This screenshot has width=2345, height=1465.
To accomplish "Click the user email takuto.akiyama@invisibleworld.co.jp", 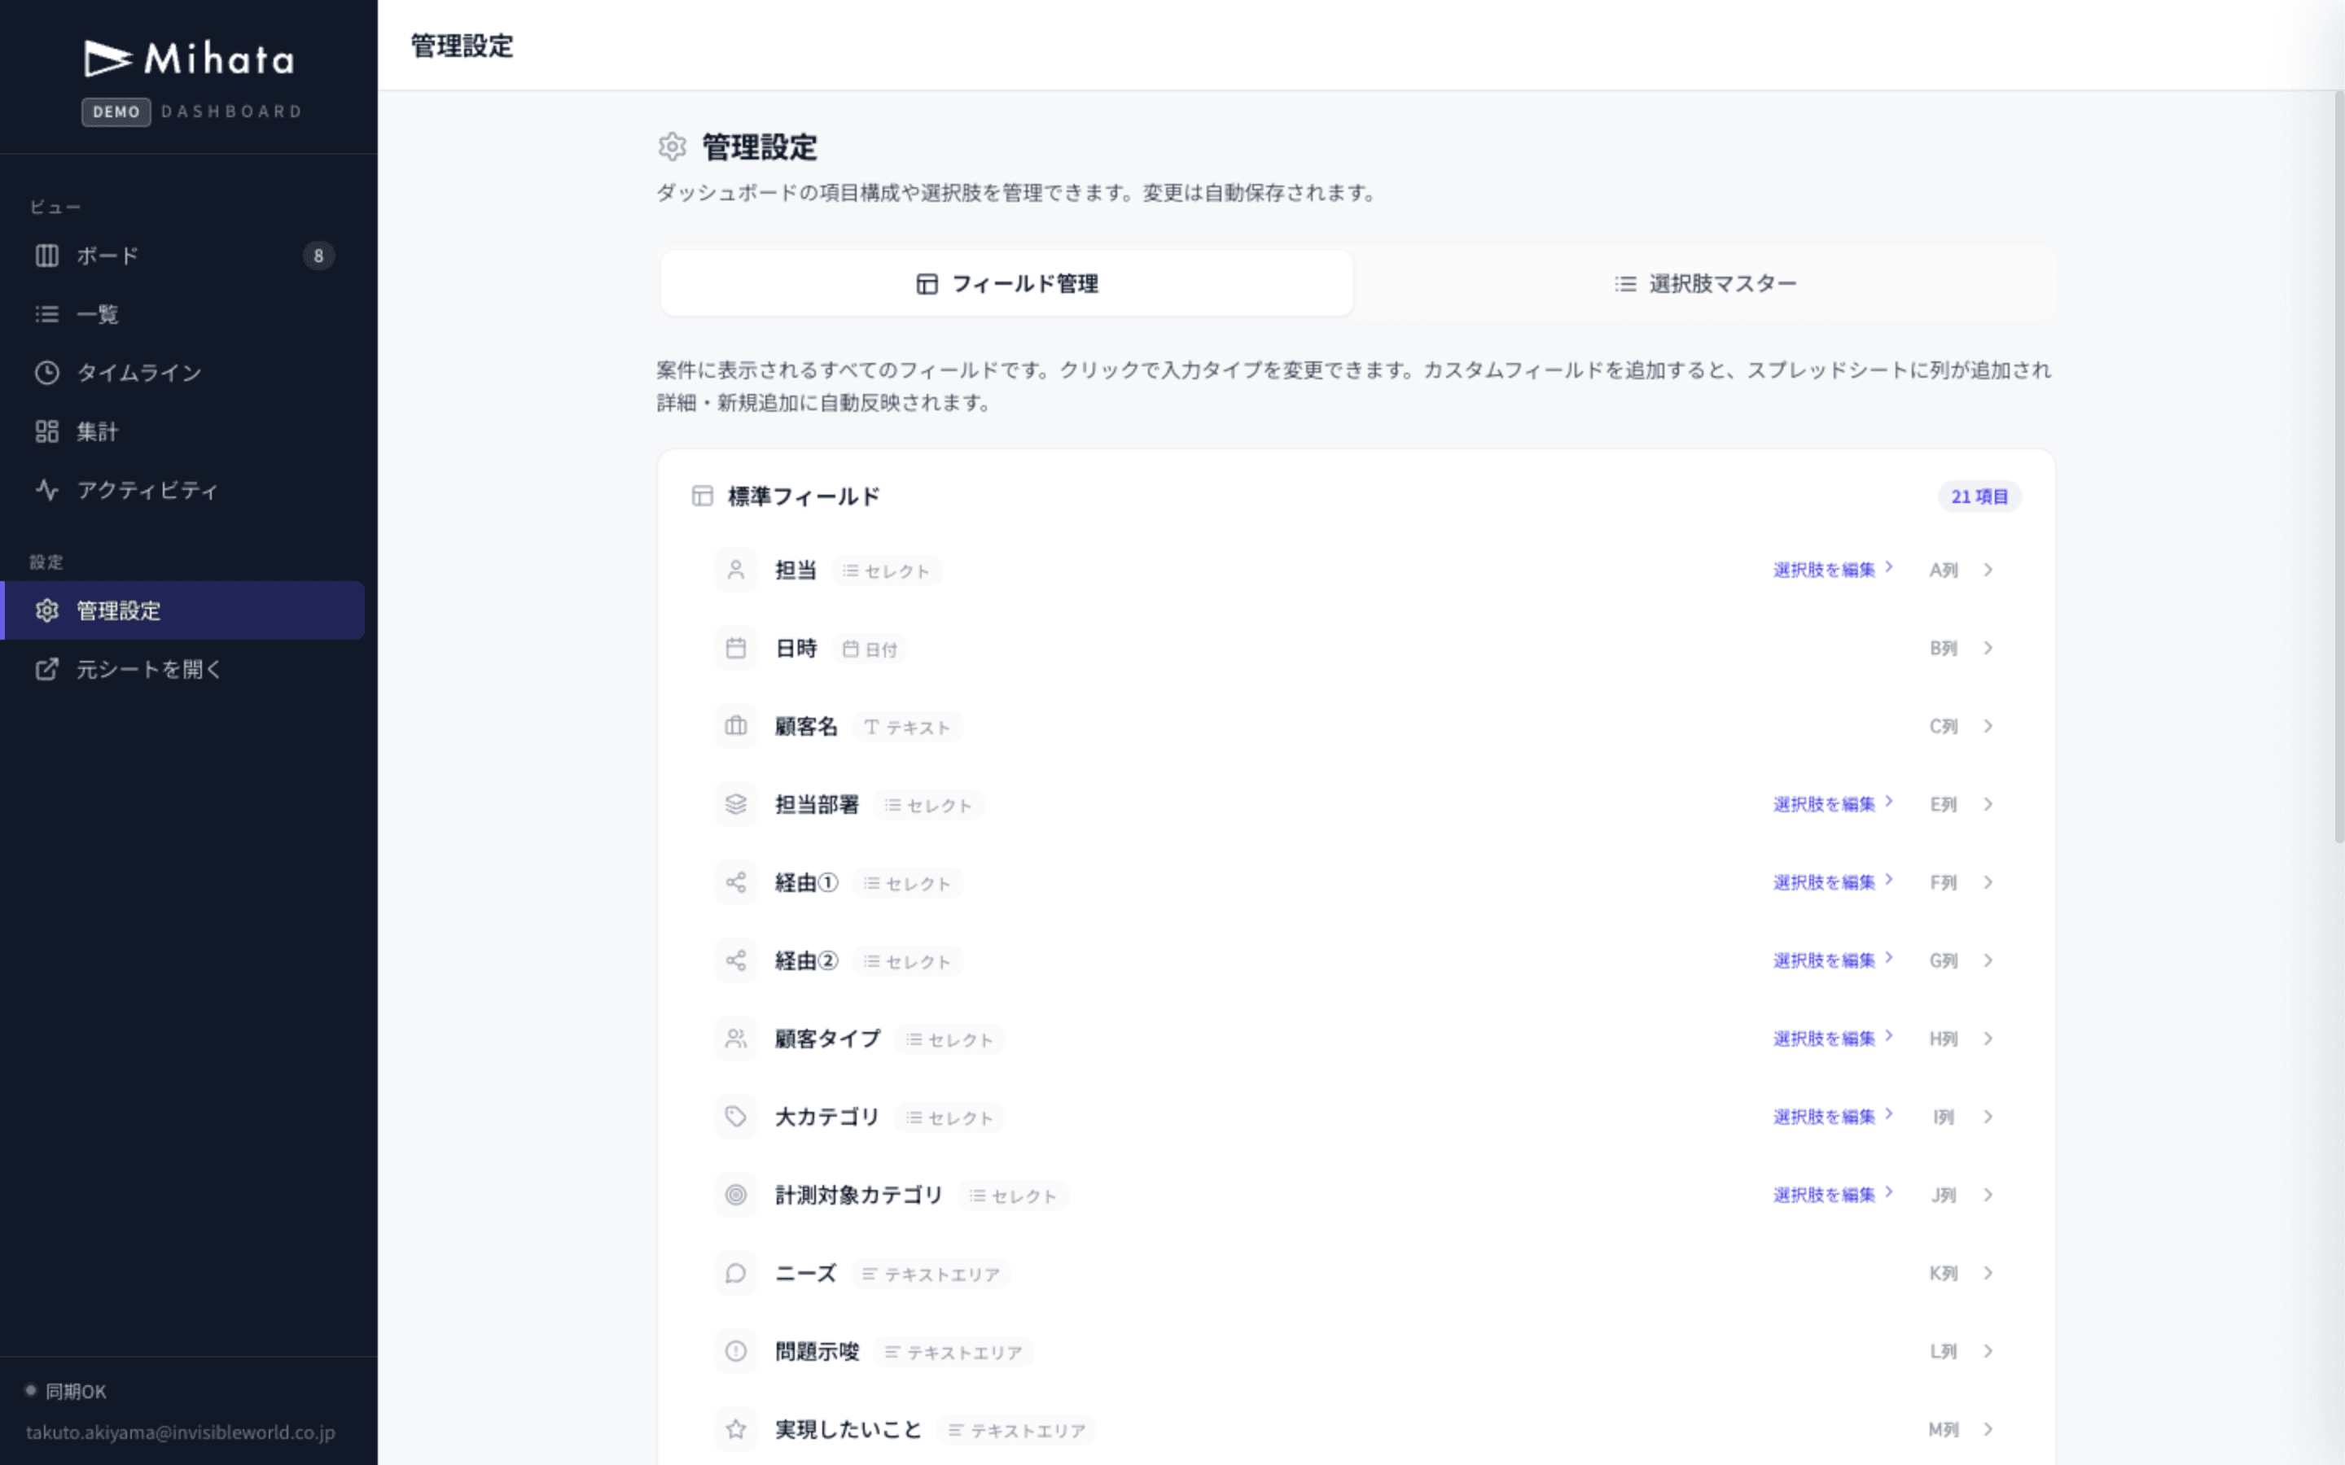I will (x=180, y=1432).
